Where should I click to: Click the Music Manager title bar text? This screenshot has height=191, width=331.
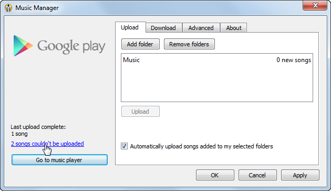coord(37,8)
